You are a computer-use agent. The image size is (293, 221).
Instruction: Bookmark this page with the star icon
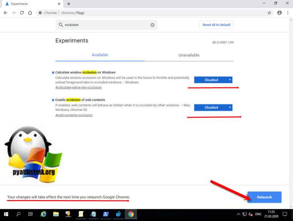[269, 13]
